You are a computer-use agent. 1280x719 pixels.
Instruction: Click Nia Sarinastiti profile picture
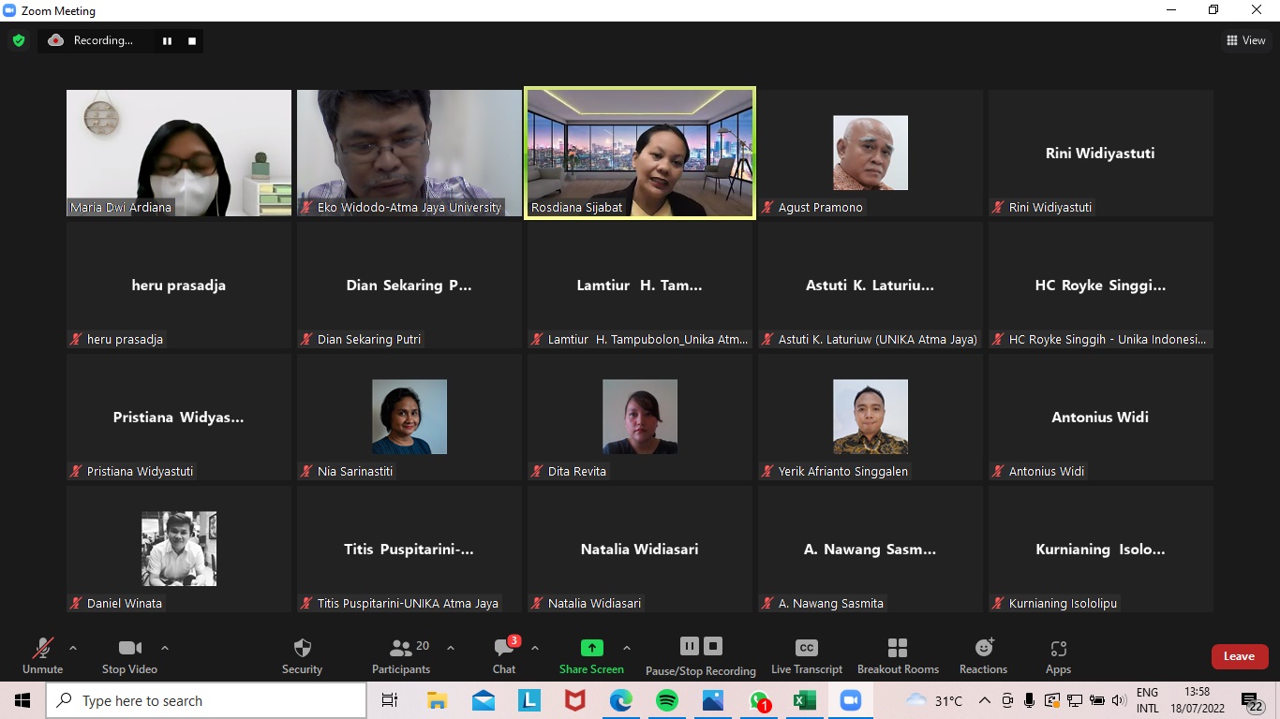tap(409, 417)
